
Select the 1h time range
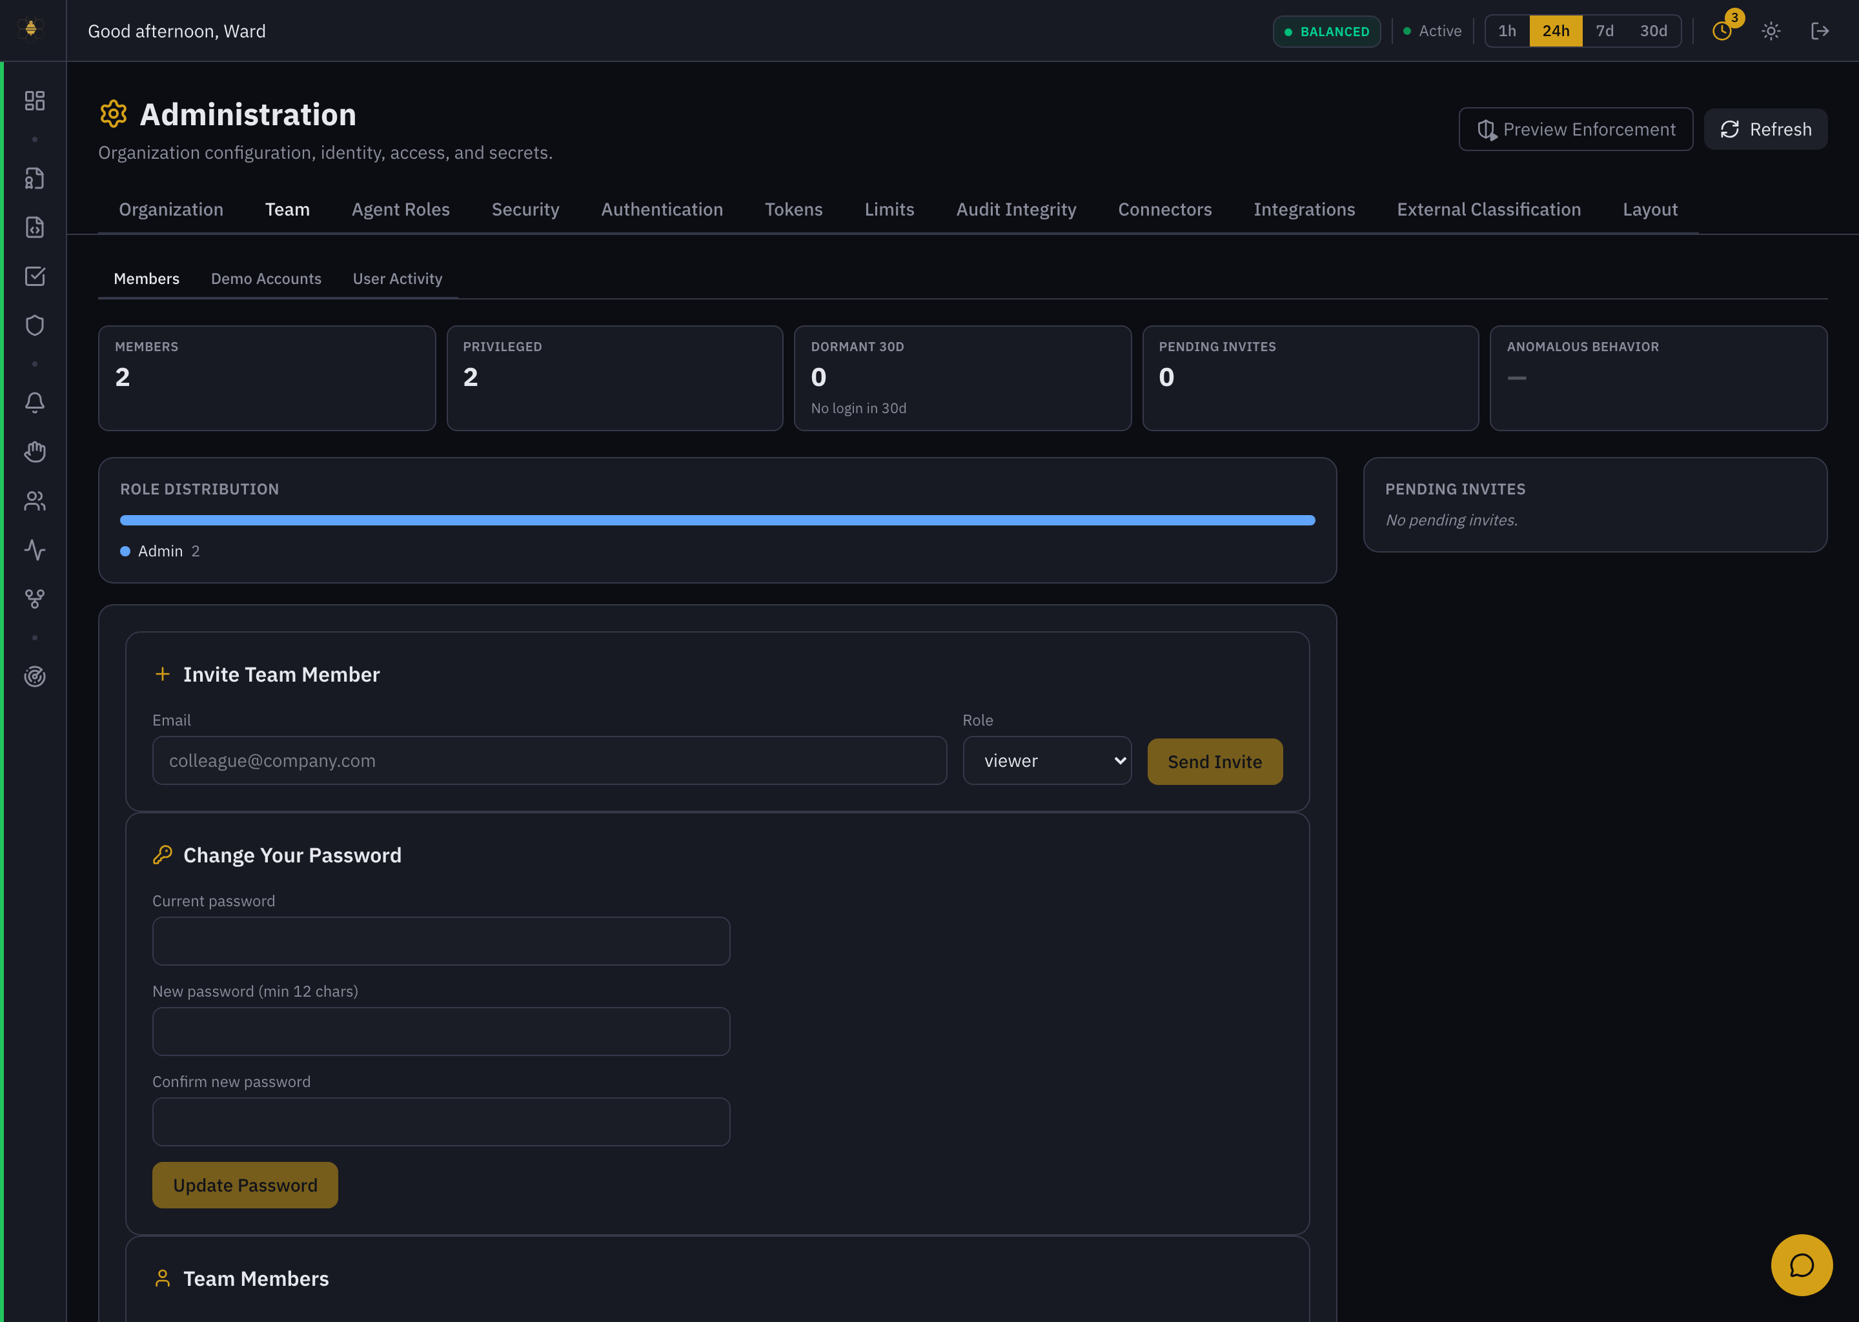tap(1507, 31)
